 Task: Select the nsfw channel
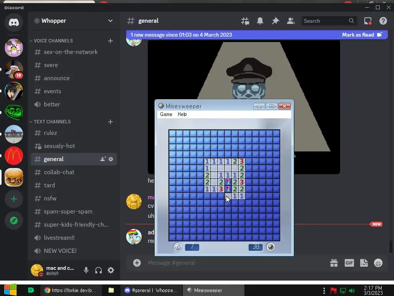click(x=74, y=198)
